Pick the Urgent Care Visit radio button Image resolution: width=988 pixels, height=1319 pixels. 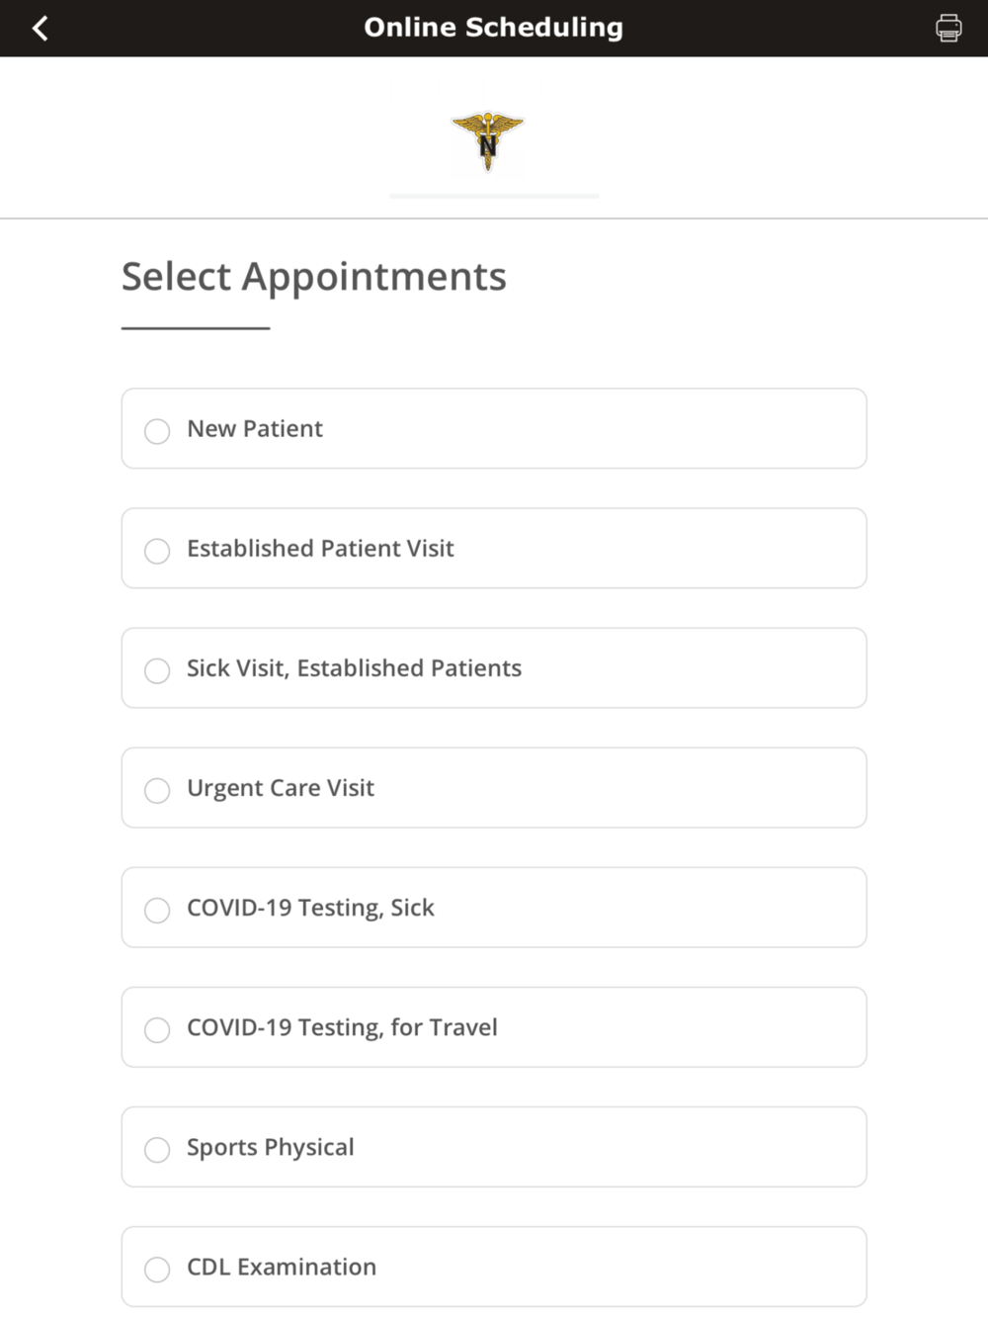click(x=157, y=790)
